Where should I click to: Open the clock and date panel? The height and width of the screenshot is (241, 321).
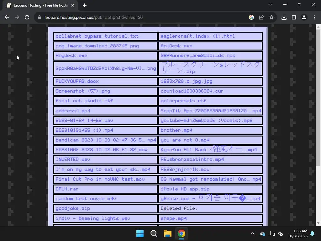pyautogui.click(x=297, y=233)
